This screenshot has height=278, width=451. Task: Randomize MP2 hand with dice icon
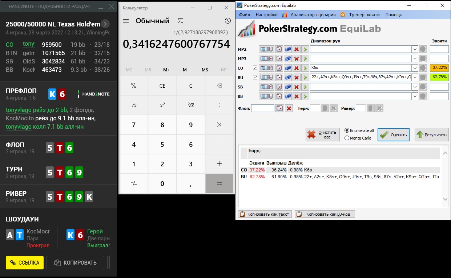(287, 49)
